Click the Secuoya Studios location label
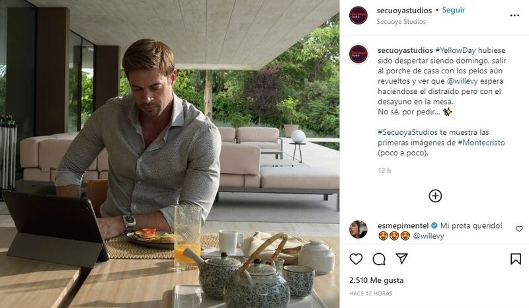Image resolution: width=529 pixels, height=308 pixels. point(401,22)
